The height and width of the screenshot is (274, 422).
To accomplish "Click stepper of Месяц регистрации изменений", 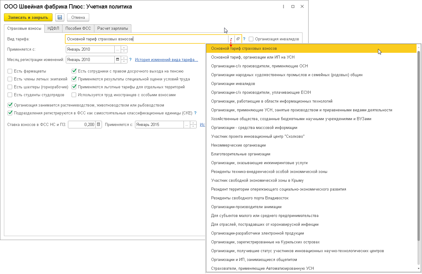I will tap(124, 59).
